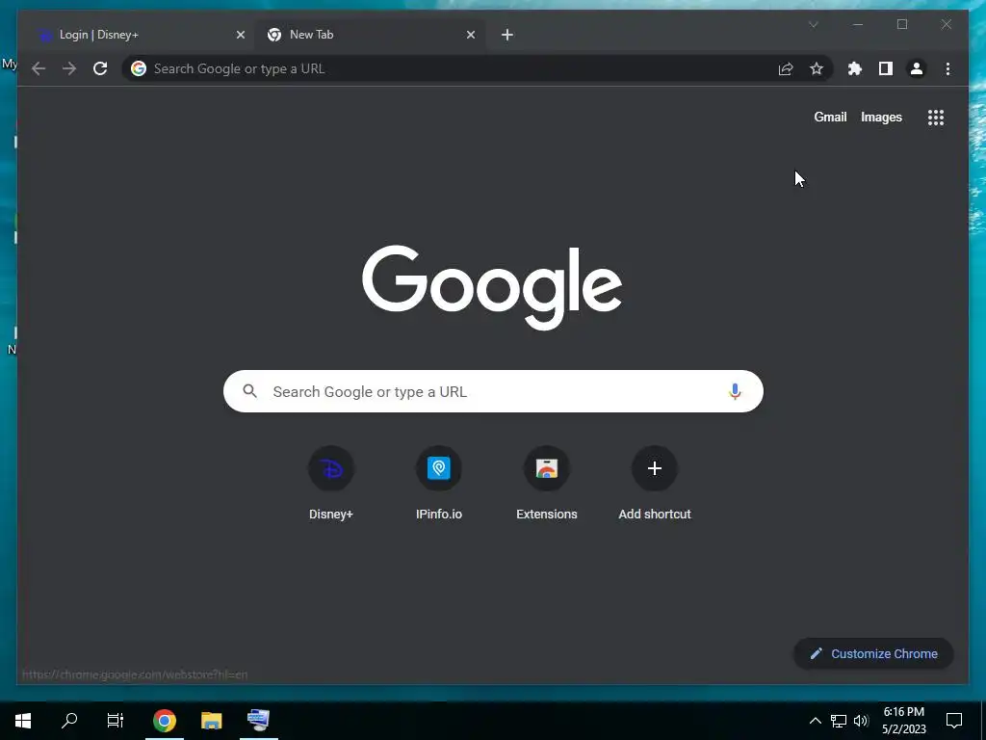Close the Login | Disney+ tab

[x=240, y=35]
